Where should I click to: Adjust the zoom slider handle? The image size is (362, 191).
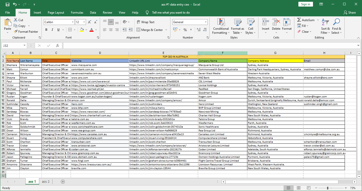328,188
